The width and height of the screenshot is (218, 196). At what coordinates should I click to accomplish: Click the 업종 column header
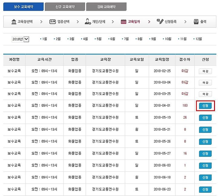[x=75, y=60]
